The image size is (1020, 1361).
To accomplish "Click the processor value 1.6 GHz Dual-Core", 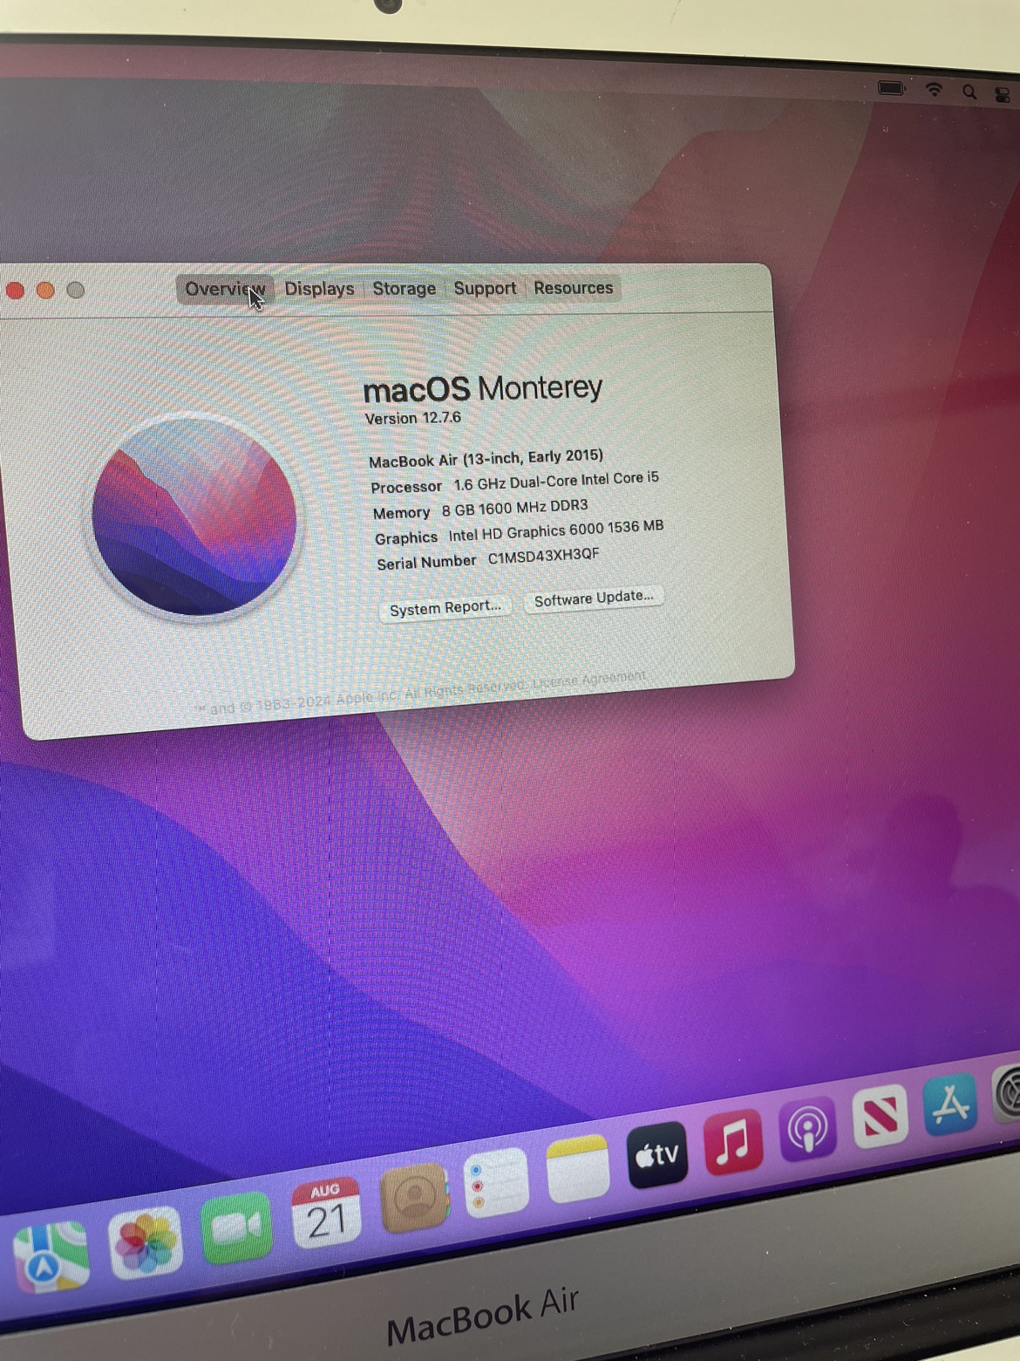I will (556, 481).
